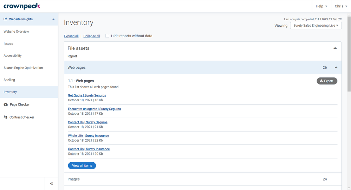Click "This list shows all web pages found."
The width and height of the screenshot is (351, 190).
pyautogui.click(x=93, y=87)
